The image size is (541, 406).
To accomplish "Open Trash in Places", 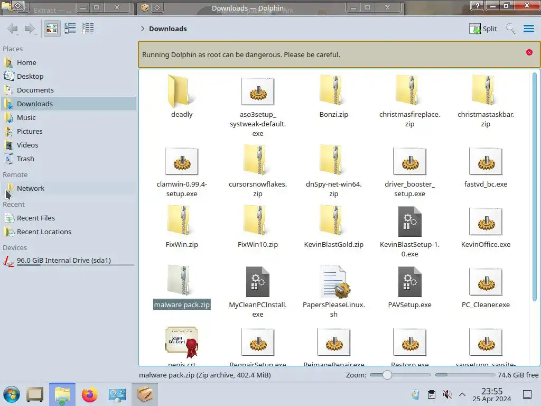I will 68,159.
